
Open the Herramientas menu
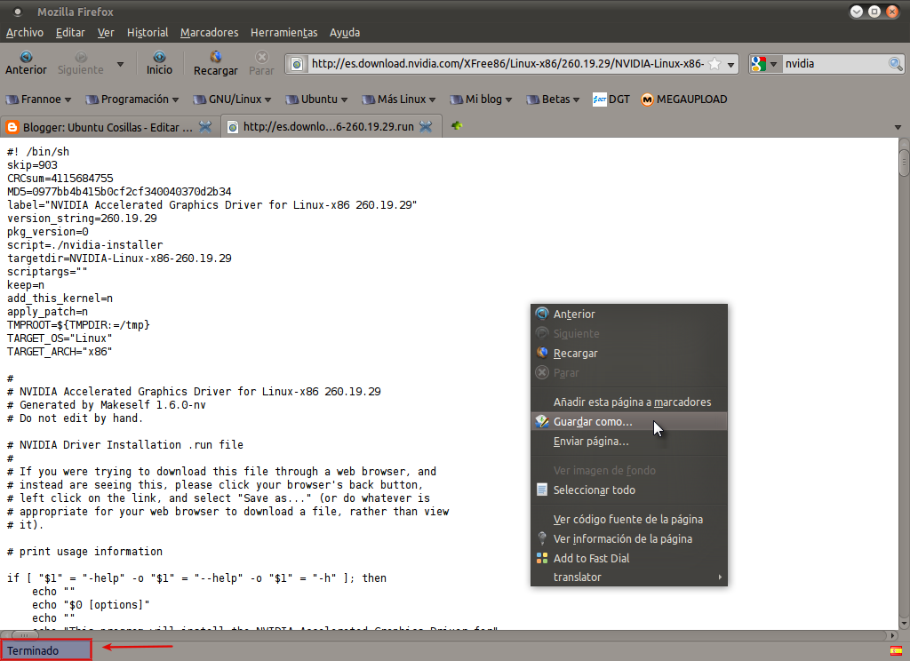point(283,33)
